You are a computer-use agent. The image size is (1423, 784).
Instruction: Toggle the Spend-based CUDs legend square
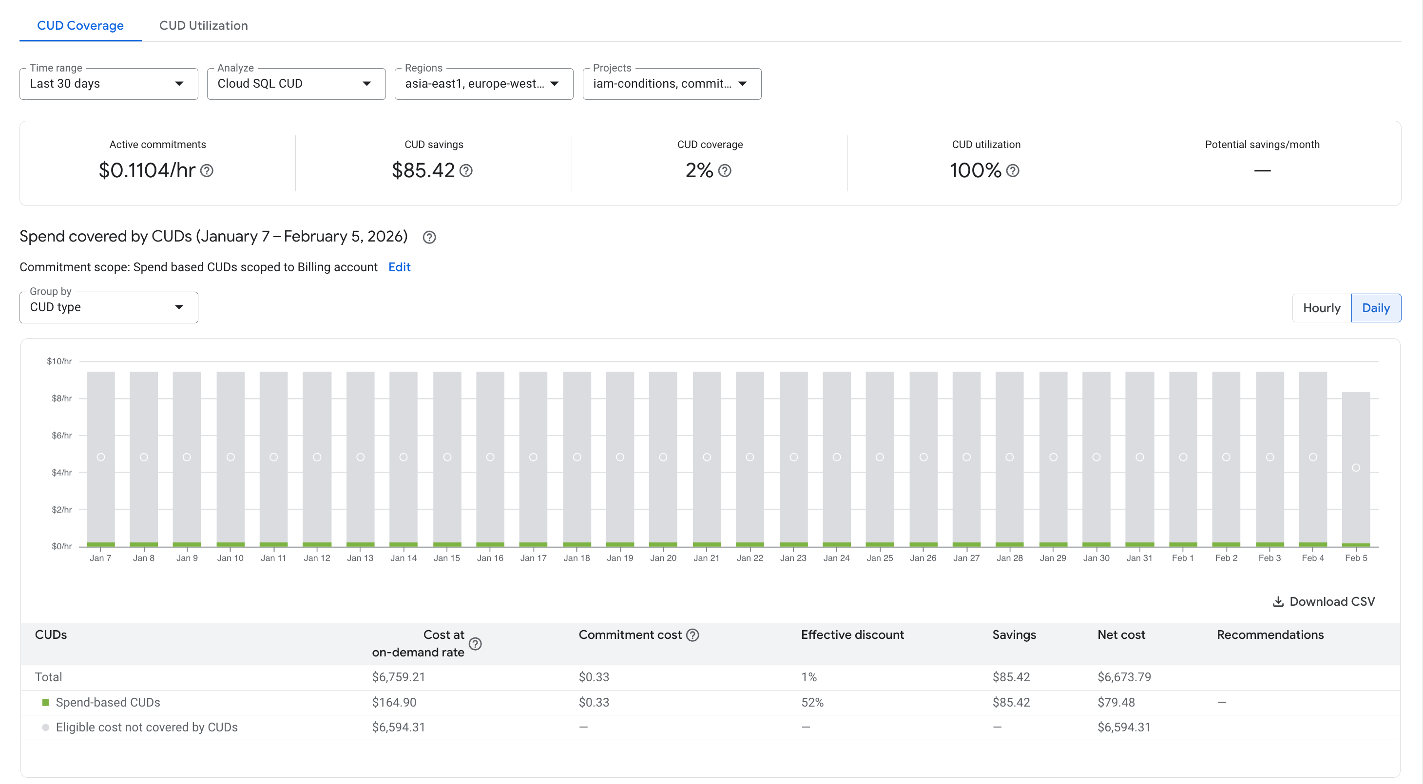tap(45, 702)
